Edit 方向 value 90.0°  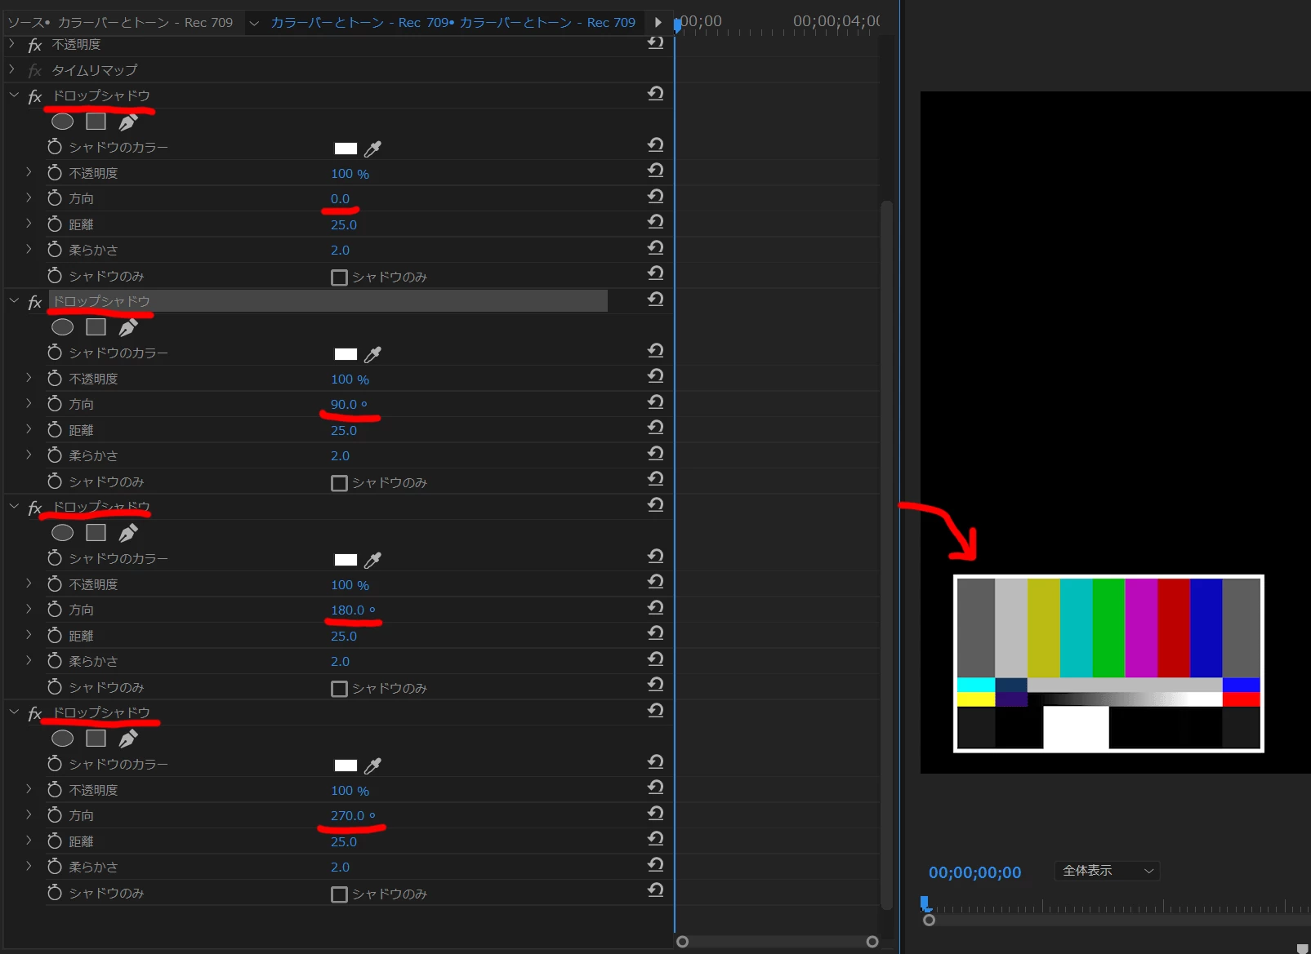click(349, 405)
